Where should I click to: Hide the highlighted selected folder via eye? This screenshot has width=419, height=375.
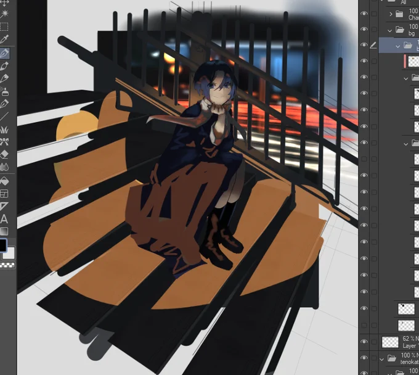pyautogui.click(x=364, y=45)
